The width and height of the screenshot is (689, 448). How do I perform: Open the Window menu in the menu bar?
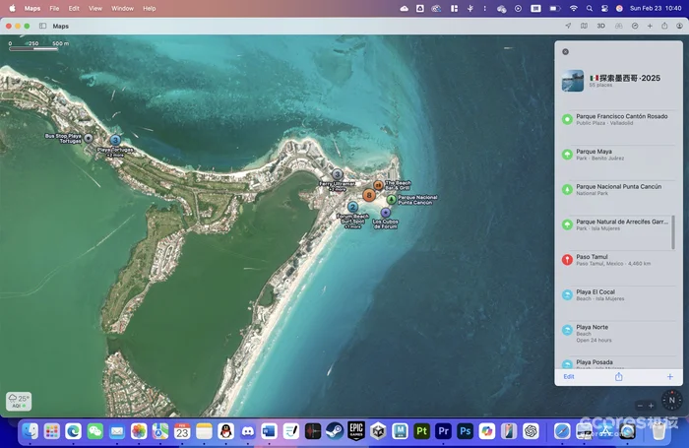(x=122, y=8)
